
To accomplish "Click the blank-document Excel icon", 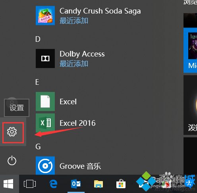I will tap(45, 101).
